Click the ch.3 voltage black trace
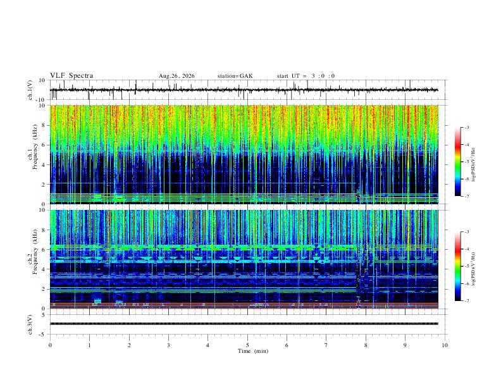Viewport: 501px width, 387px height. (x=244, y=324)
